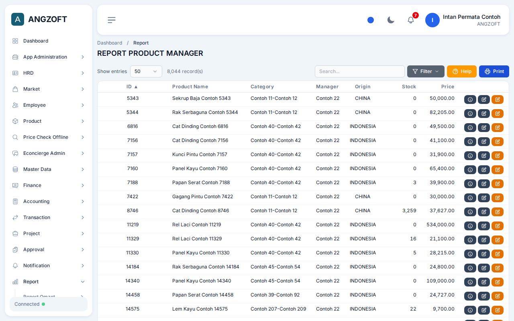Screen dimensions: 514x321
Task: Expand Finance sidebar menu
Action: click(49, 185)
